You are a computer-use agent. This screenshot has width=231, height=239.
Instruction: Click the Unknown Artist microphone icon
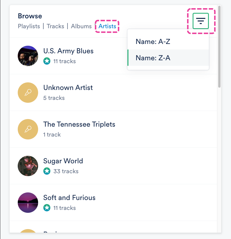click(x=28, y=93)
